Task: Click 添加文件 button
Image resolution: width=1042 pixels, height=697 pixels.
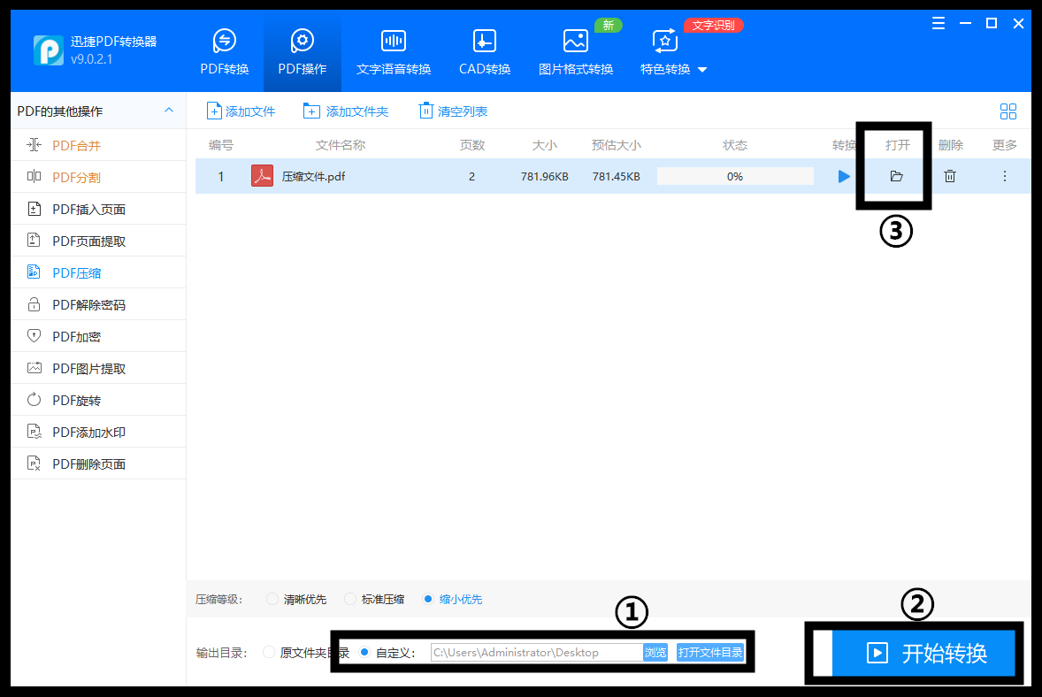Action: coord(241,111)
